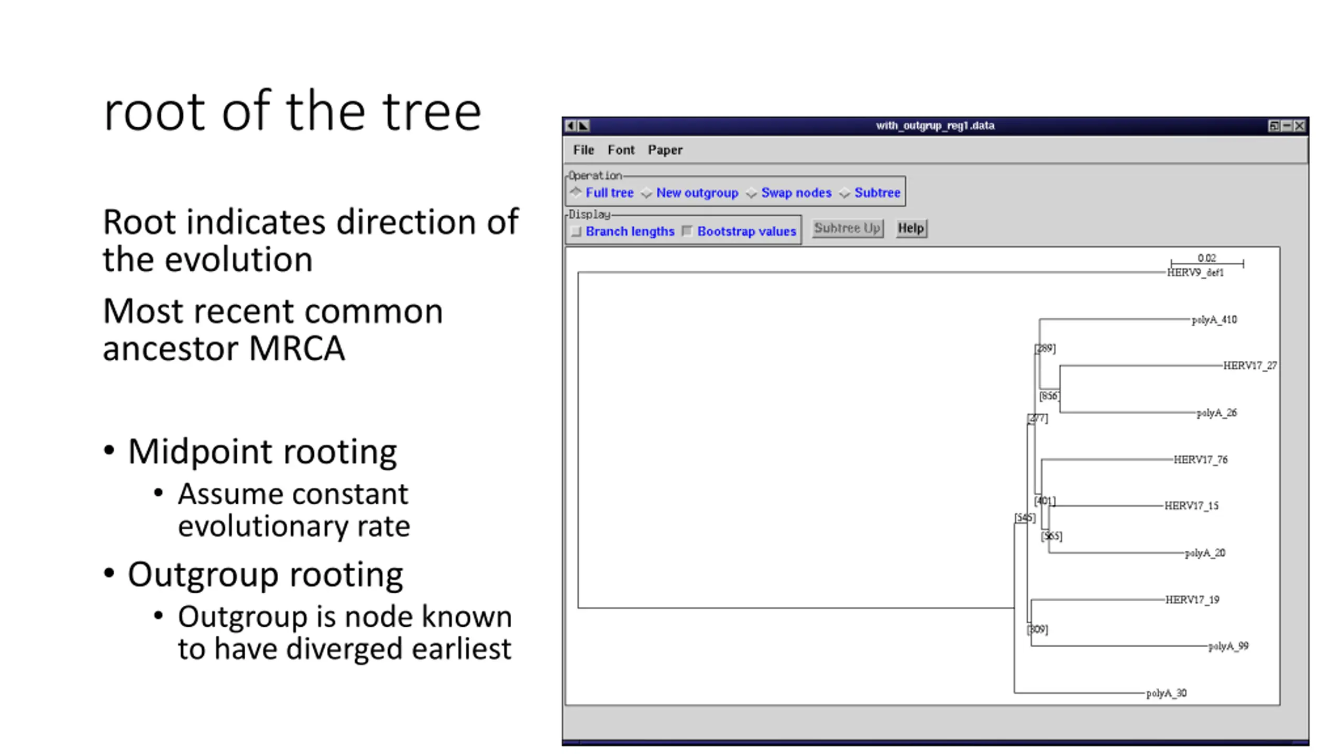1341x754 pixels.
Task: Click the [277] bootstrap node label
Action: tap(1038, 418)
